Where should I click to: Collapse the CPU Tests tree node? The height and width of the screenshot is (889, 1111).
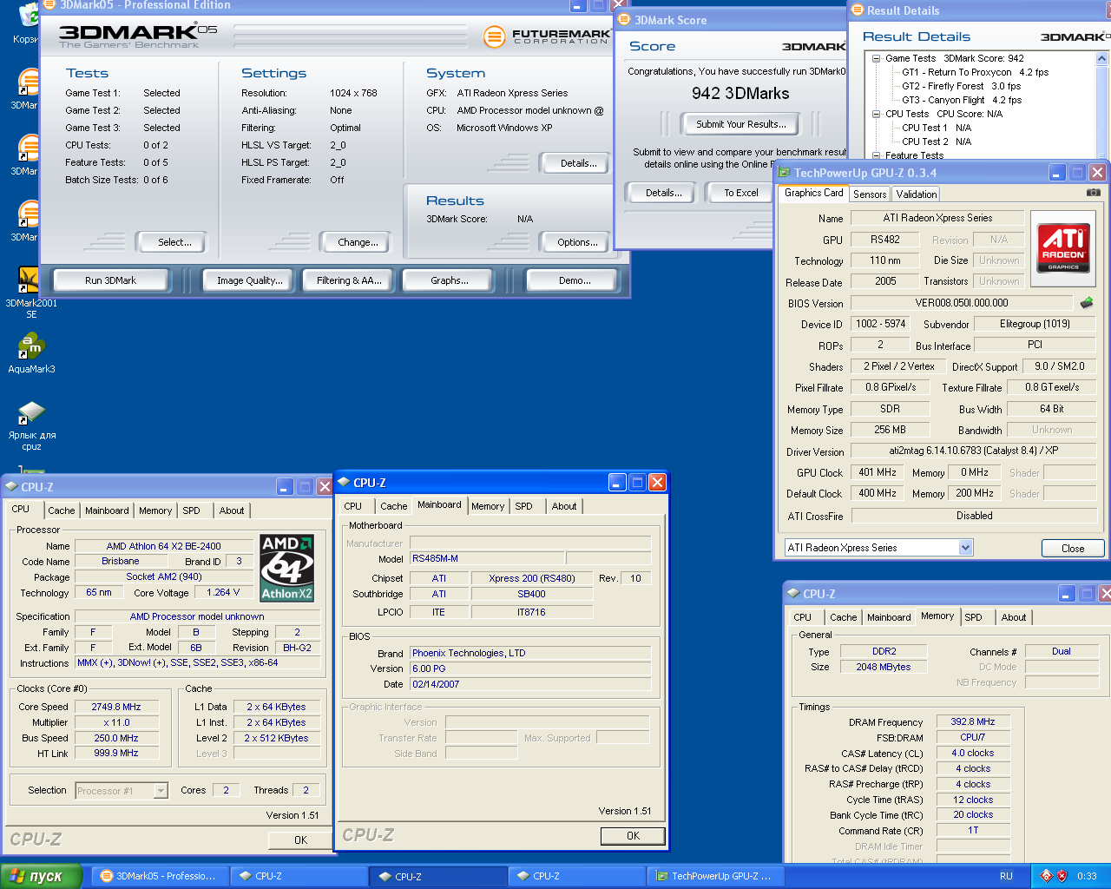pyautogui.click(x=876, y=114)
